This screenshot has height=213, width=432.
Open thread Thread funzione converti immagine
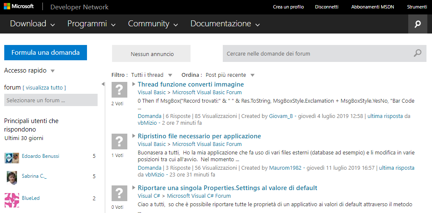click(191, 84)
